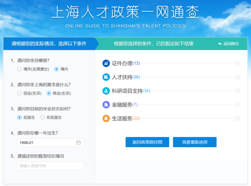
Task: Click the 请根据您的实际情况 header tab
Action: point(49,43)
